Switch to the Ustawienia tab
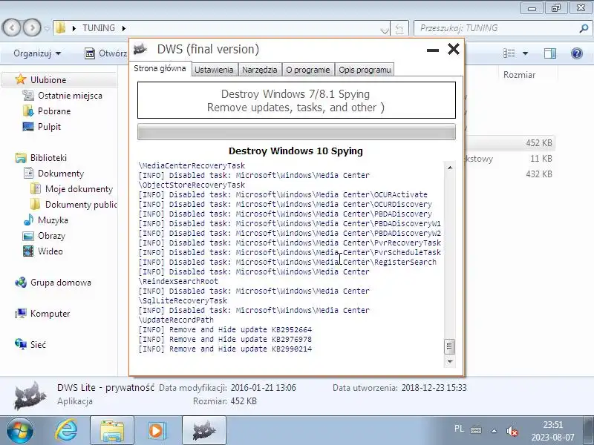 214,70
